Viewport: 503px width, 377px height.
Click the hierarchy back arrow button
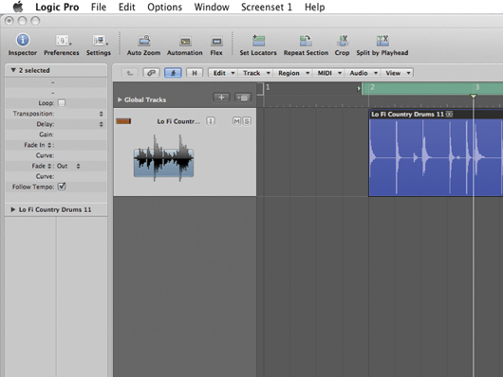click(x=130, y=73)
